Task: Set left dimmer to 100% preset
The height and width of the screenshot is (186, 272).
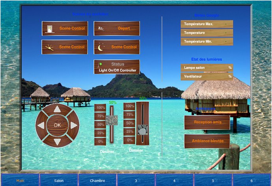Action: 101,108
